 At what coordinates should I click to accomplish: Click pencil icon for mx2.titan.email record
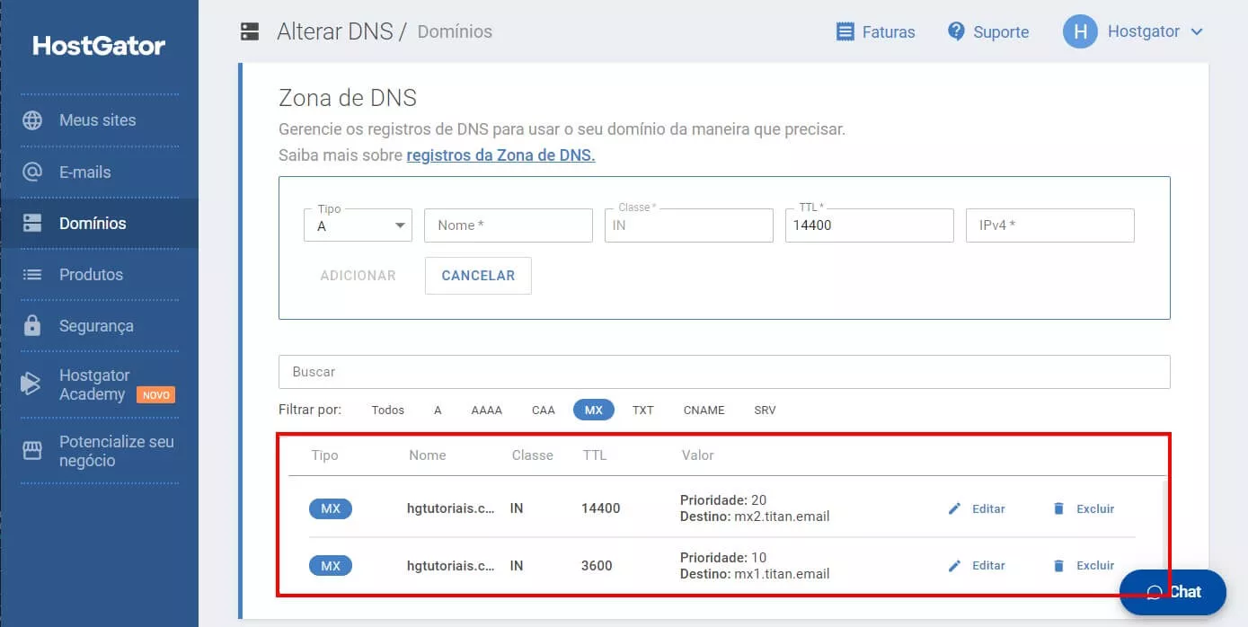click(x=954, y=508)
